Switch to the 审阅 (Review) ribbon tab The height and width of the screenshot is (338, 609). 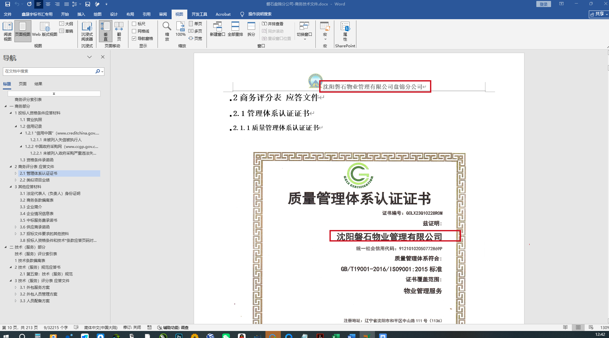(163, 14)
